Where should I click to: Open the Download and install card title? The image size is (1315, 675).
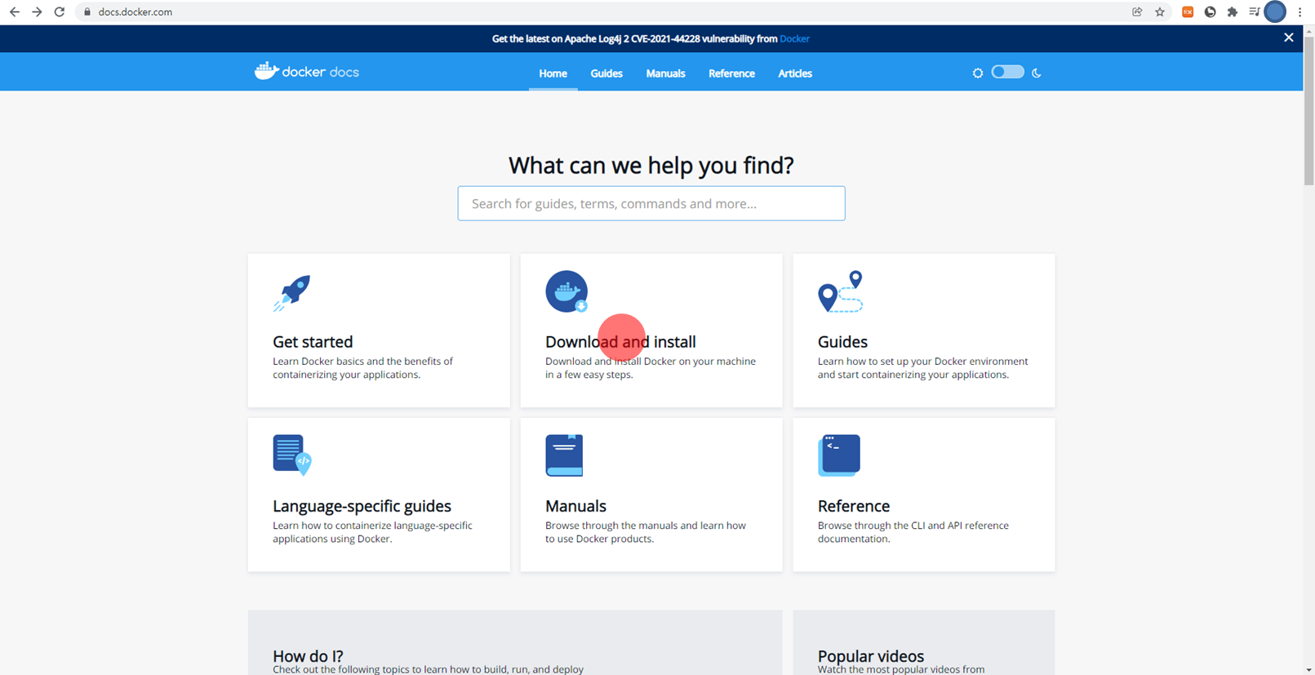click(x=620, y=342)
